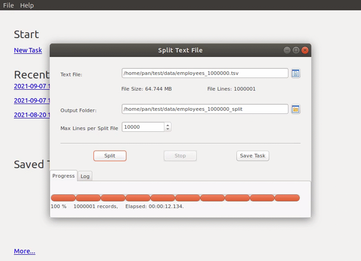Close the Split Text File dialog
Viewport: 361px width, 261px height.
(x=305, y=50)
